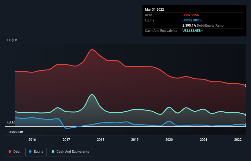Click the -US$500m y-axis label
Image resolution: width=251 pixels, height=161 pixels.
(x=15, y=132)
